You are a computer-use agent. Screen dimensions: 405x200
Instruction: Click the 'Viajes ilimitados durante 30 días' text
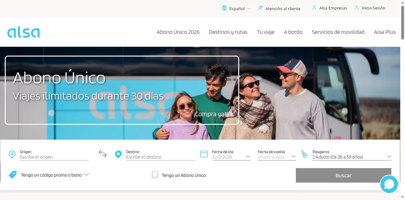88,96
